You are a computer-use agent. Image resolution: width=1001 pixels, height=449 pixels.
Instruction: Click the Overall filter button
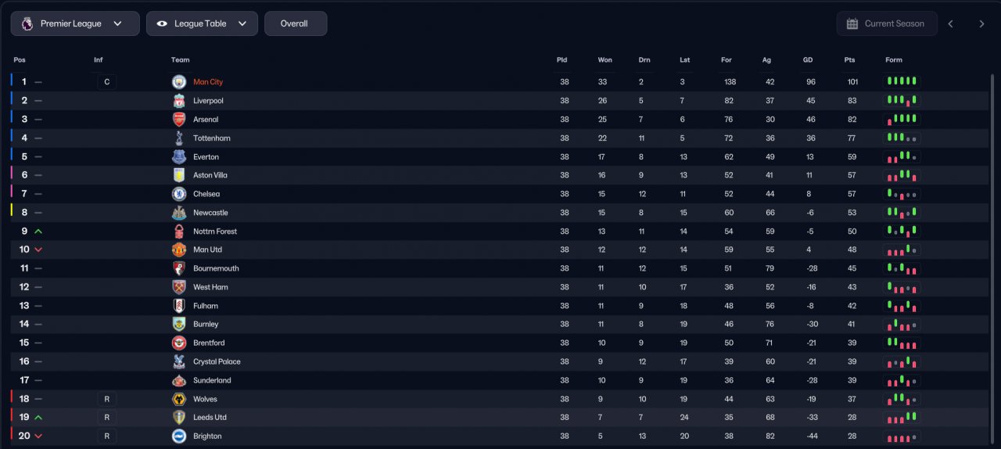(x=296, y=23)
